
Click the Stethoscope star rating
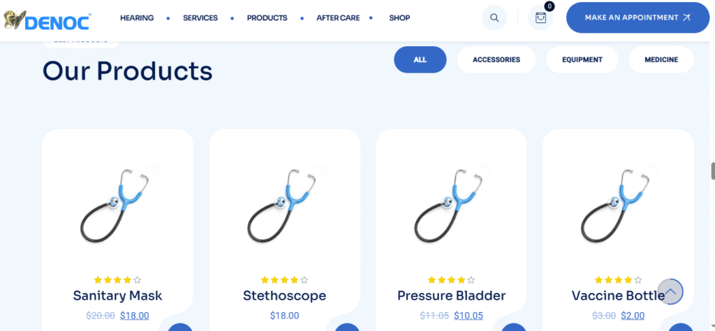click(285, 280)
